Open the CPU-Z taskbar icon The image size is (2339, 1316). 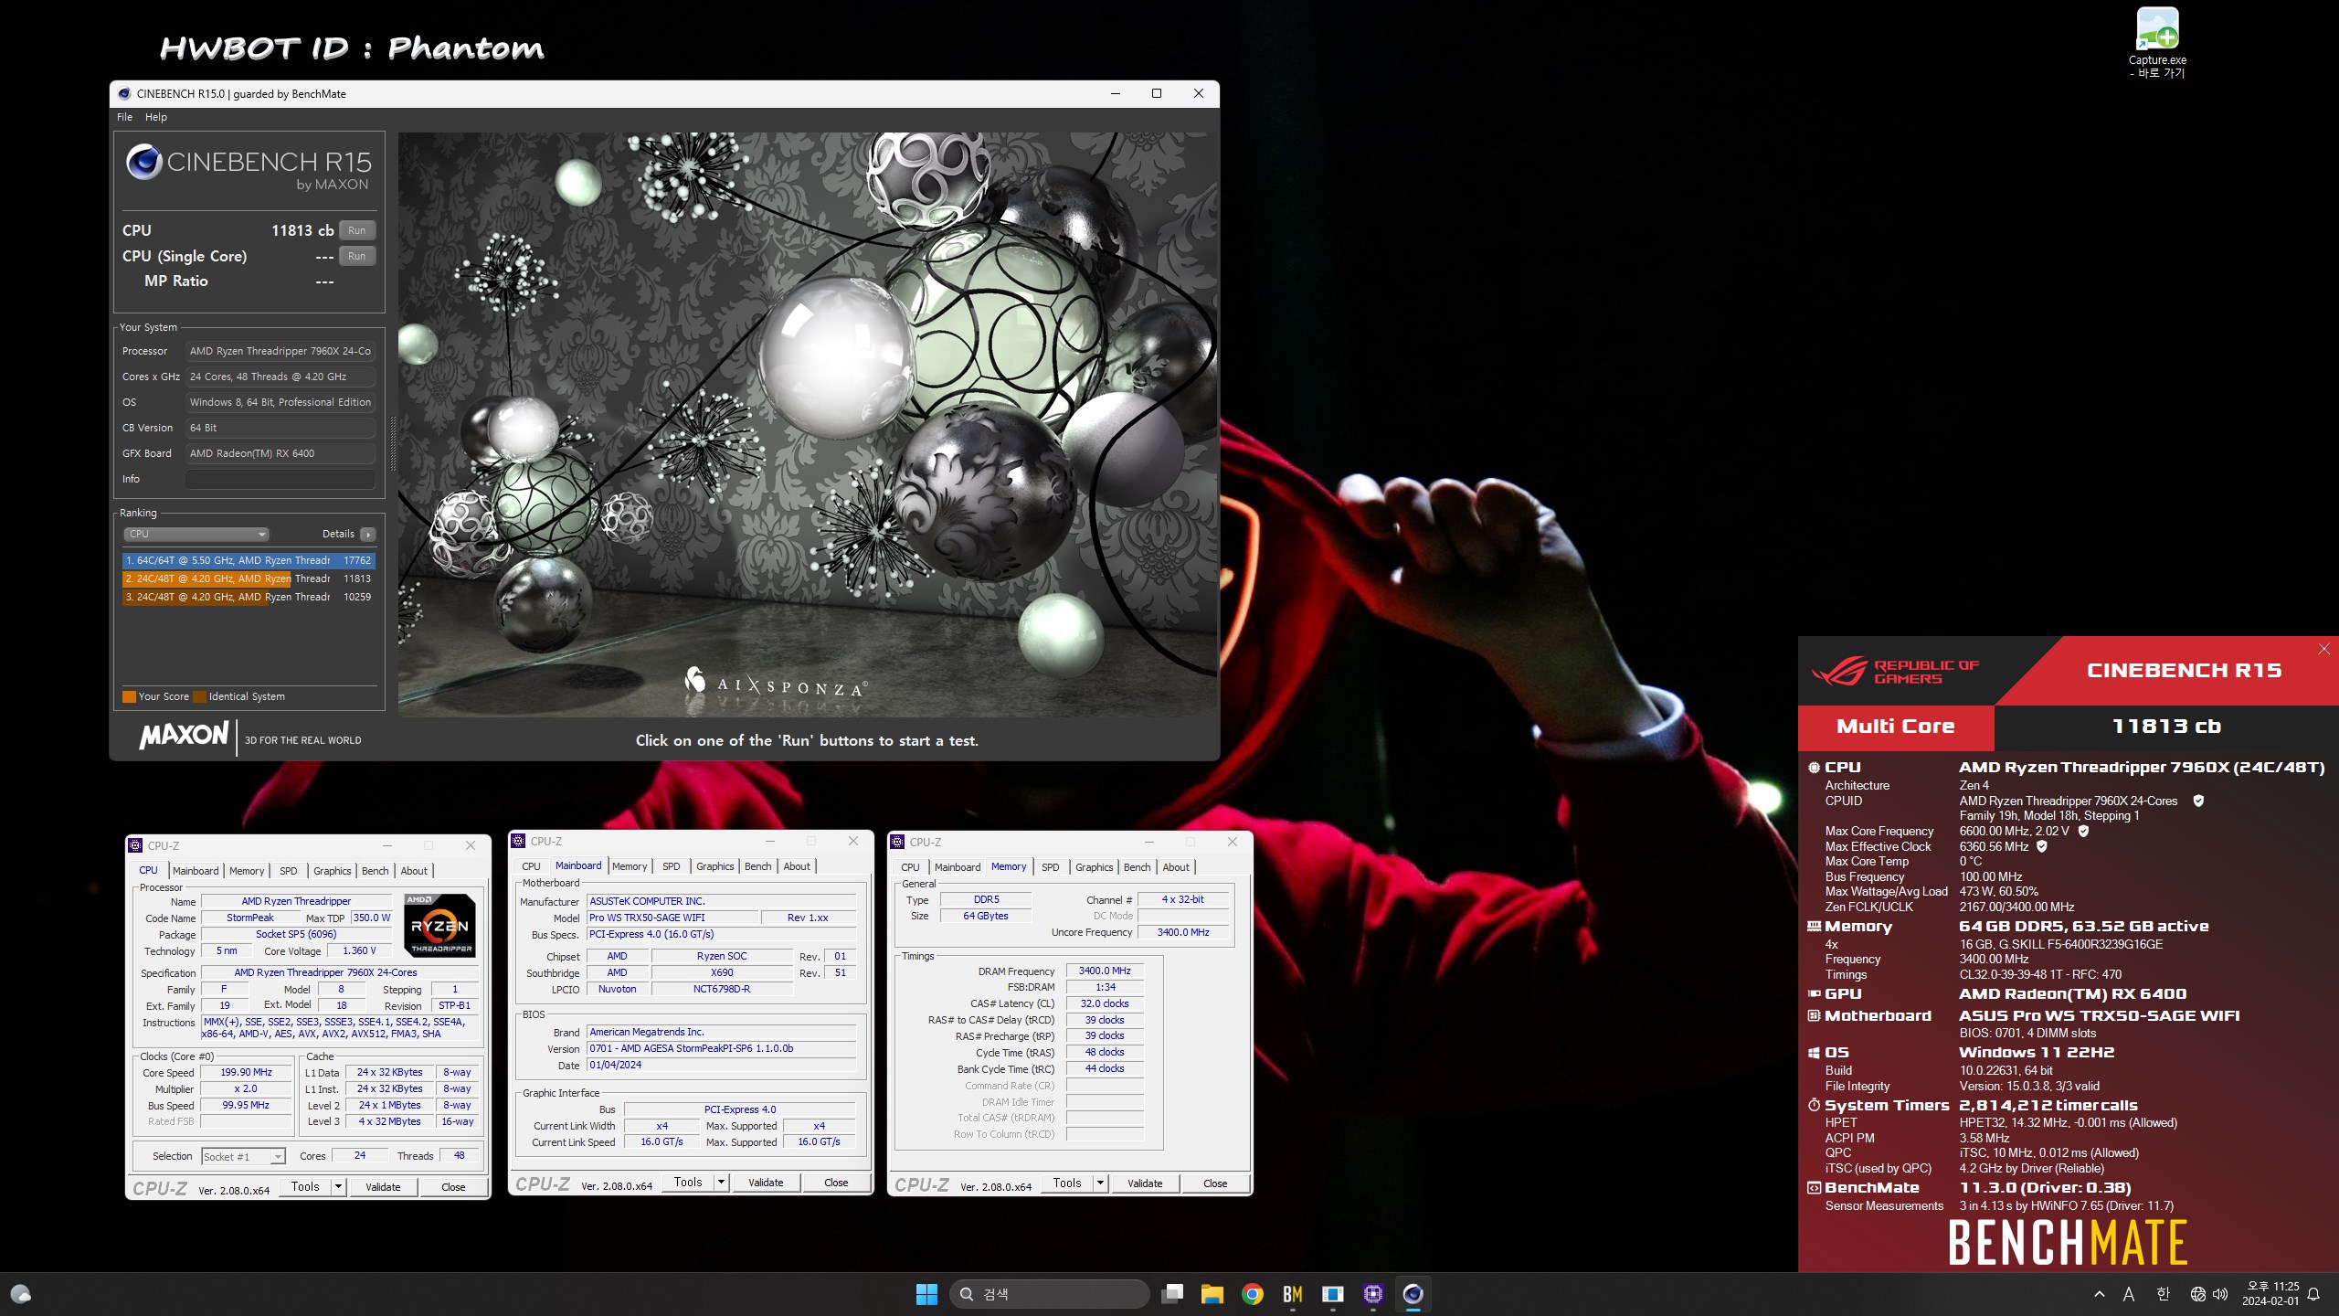1372,1294
